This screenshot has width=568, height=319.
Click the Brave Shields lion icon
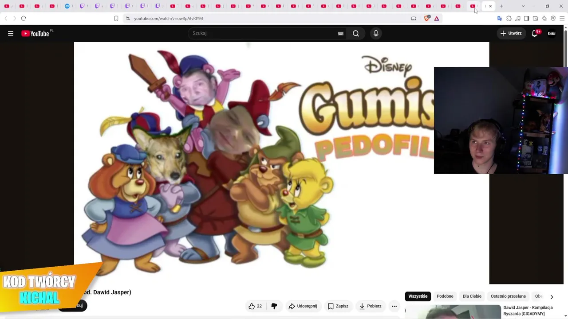coord(427,18)
